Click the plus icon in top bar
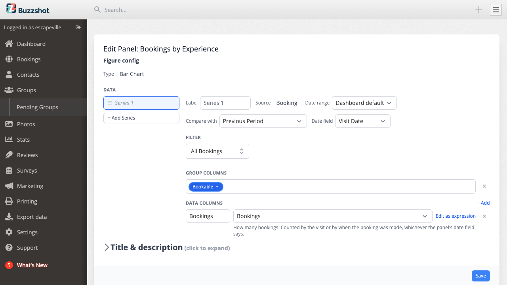The image size is (507, 285). (479, 10)
